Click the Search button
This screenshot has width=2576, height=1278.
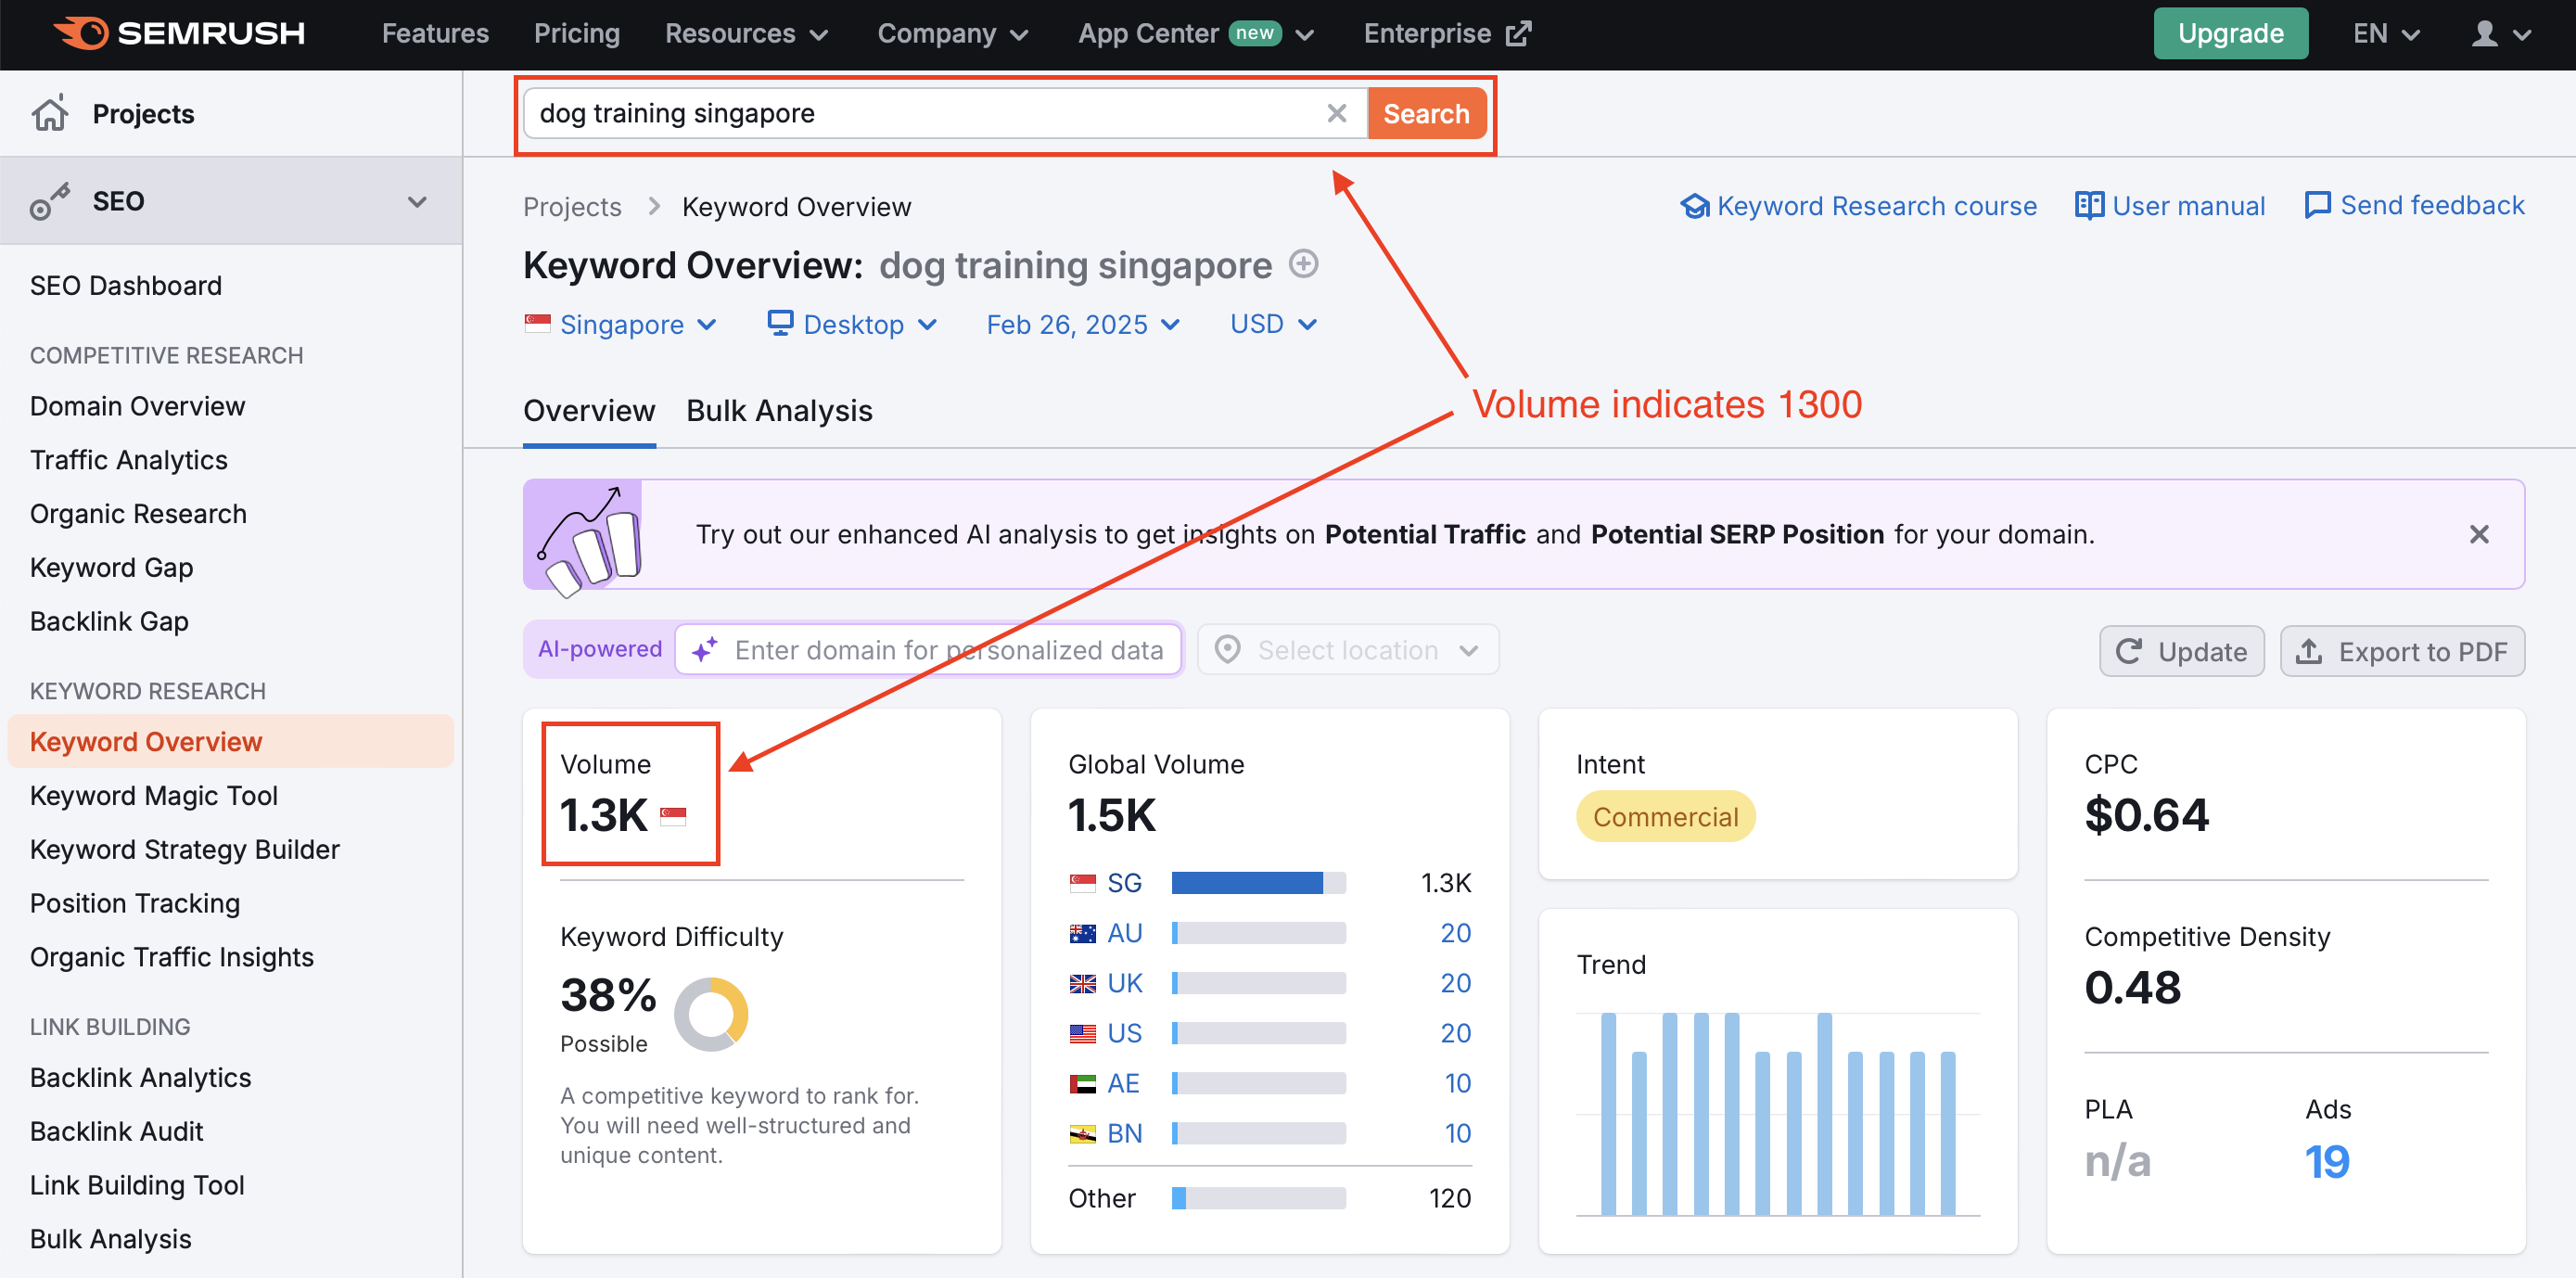(1426, 113)
